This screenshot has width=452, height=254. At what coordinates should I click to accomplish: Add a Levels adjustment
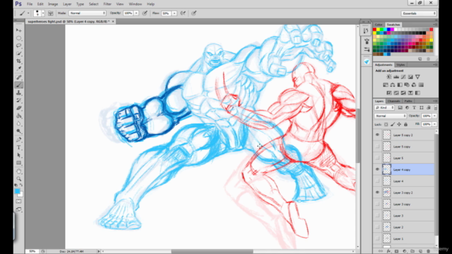coord(396,77)
